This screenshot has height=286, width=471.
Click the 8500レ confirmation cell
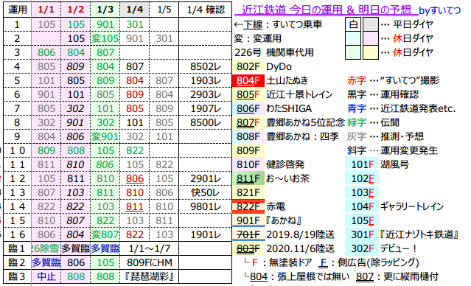206,122
